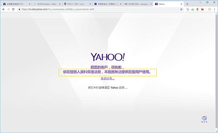Screen dimensions: 218x133
Task: View site security lock info
Action: tap(19, 9)
